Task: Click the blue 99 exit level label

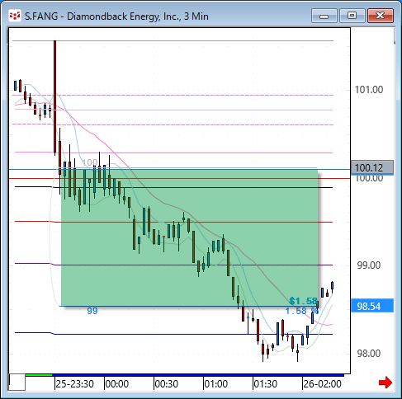Action: 92,311
